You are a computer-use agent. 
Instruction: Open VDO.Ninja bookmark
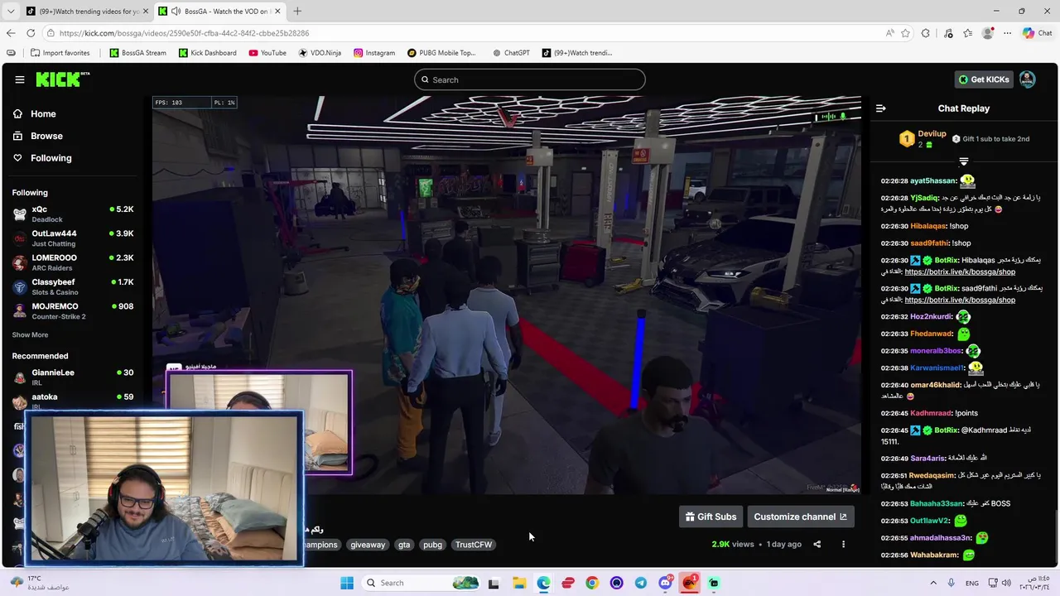[x=320, y=53]
